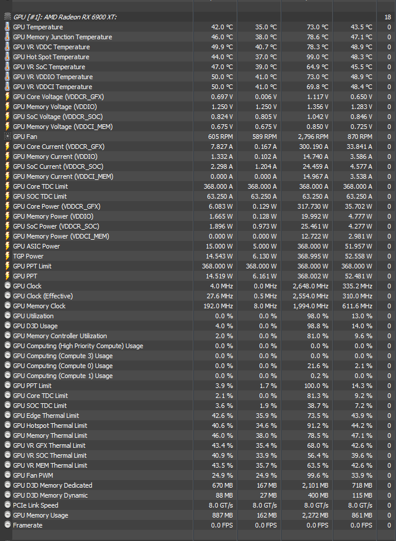The height and width of the screenshot is (541, 396).
Task: Click thermometer icon for GPU VR VDDCI Temperature
Action: click(8, 87)
